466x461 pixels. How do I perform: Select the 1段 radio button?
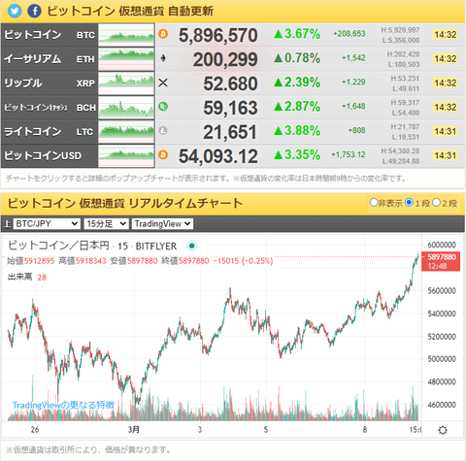[x=409, y=203]
